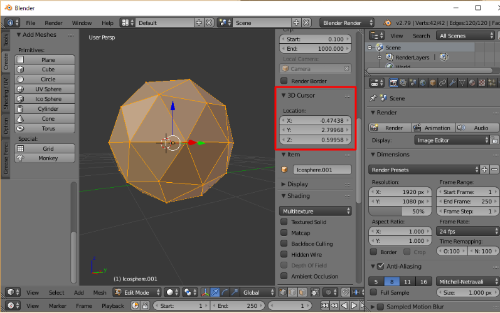Select face select mode icon
This screenshot has width=500, height=313.
pyautogui.click(x=302, y=292)
